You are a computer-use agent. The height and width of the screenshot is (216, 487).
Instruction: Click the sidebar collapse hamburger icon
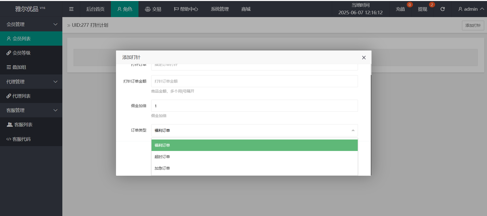coord(71,9)
